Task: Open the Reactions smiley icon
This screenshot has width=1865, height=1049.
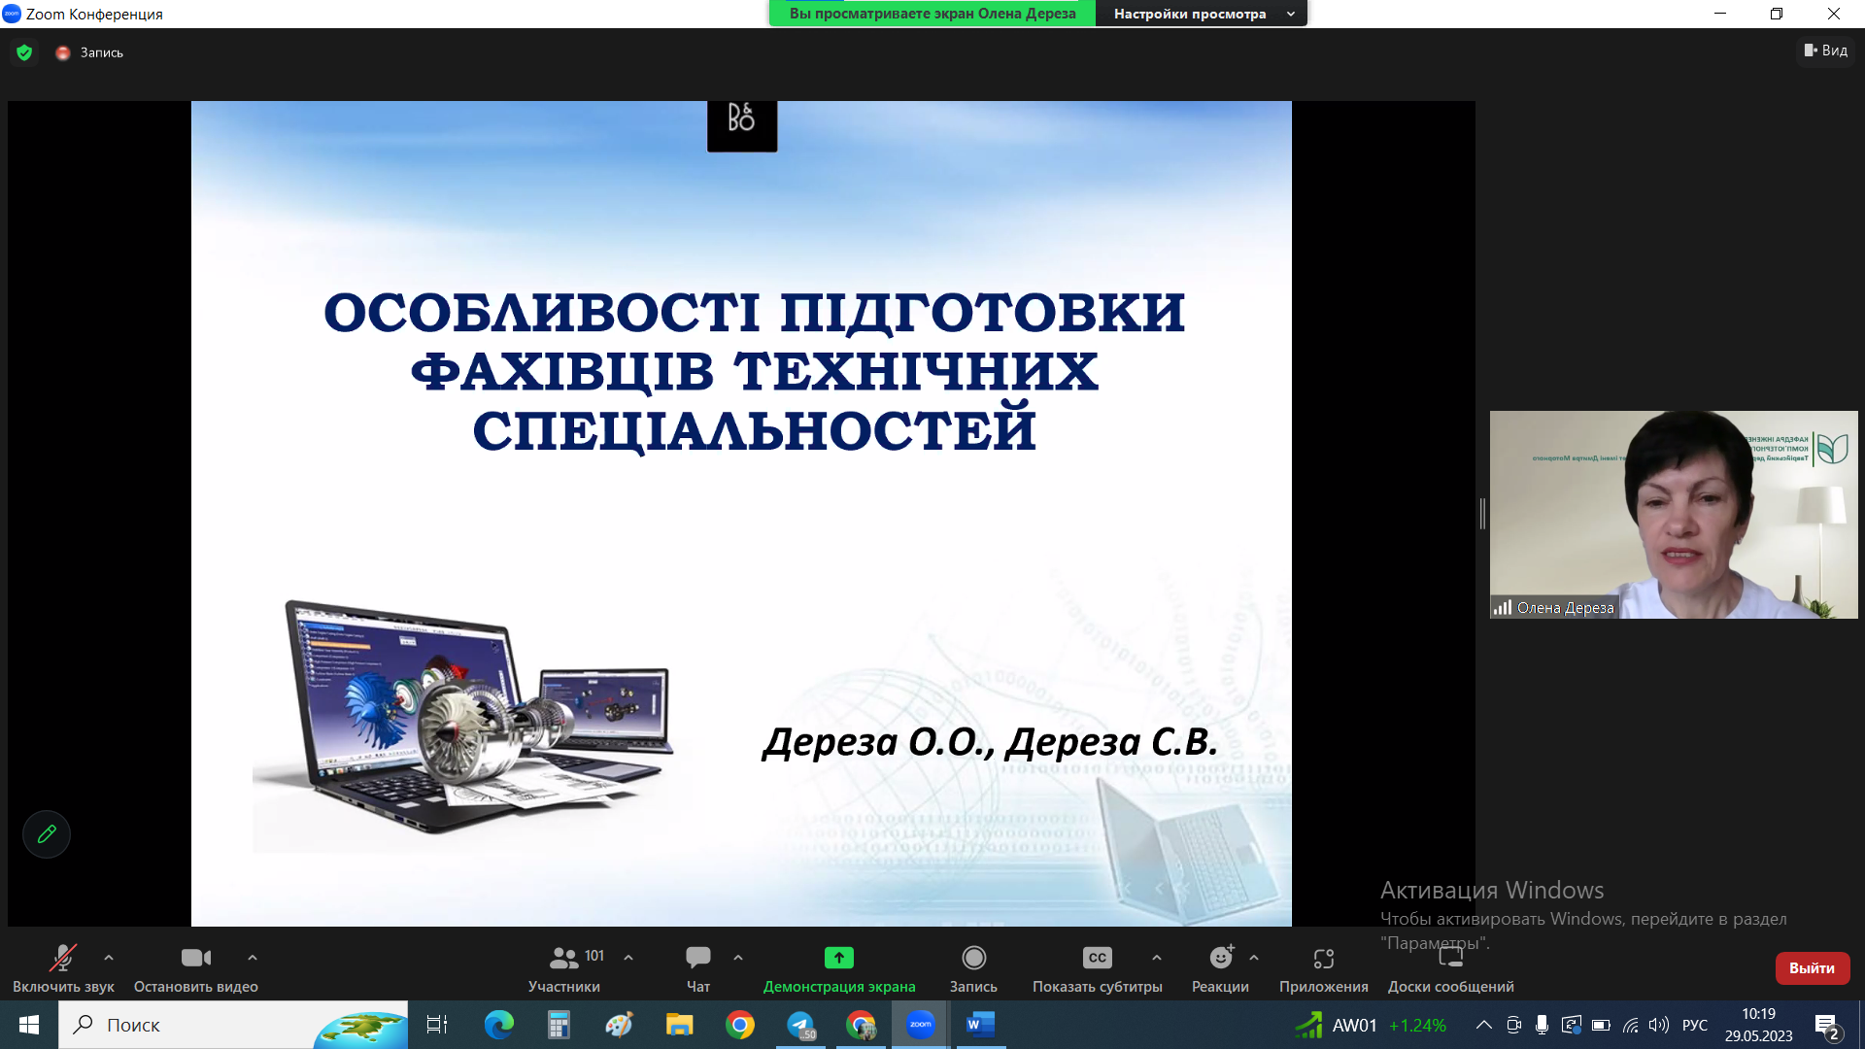Action: 1220,958
